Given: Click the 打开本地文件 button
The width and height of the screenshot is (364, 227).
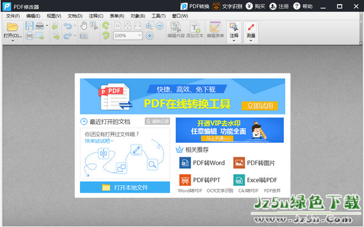Looking at the screenshot, I should point(125,187).
